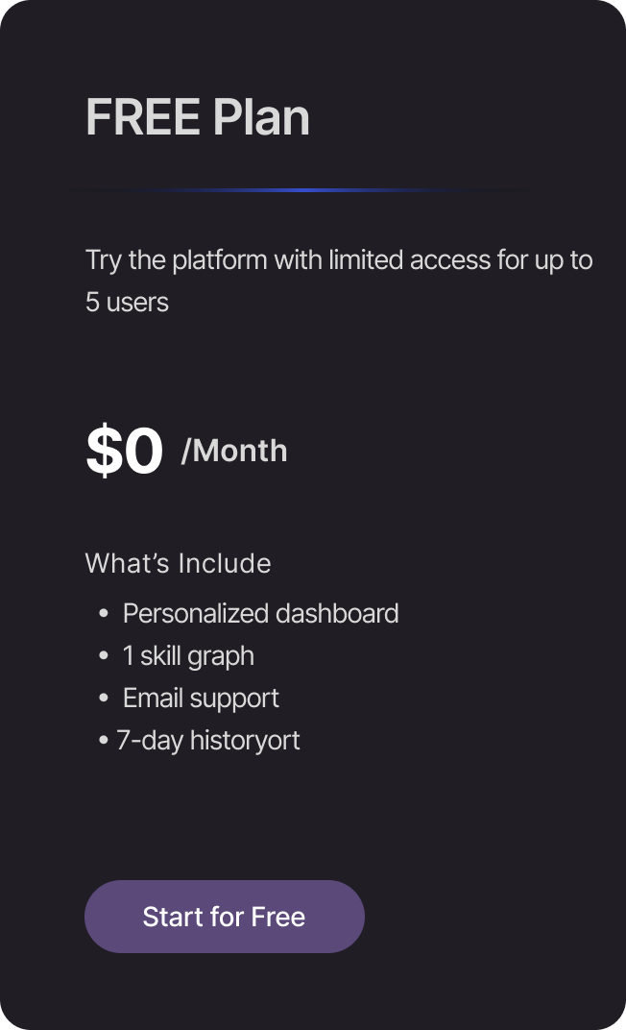626x1030 pixels.
Task: Click the word FREE in the heading
Action: [x=143, y=117]
